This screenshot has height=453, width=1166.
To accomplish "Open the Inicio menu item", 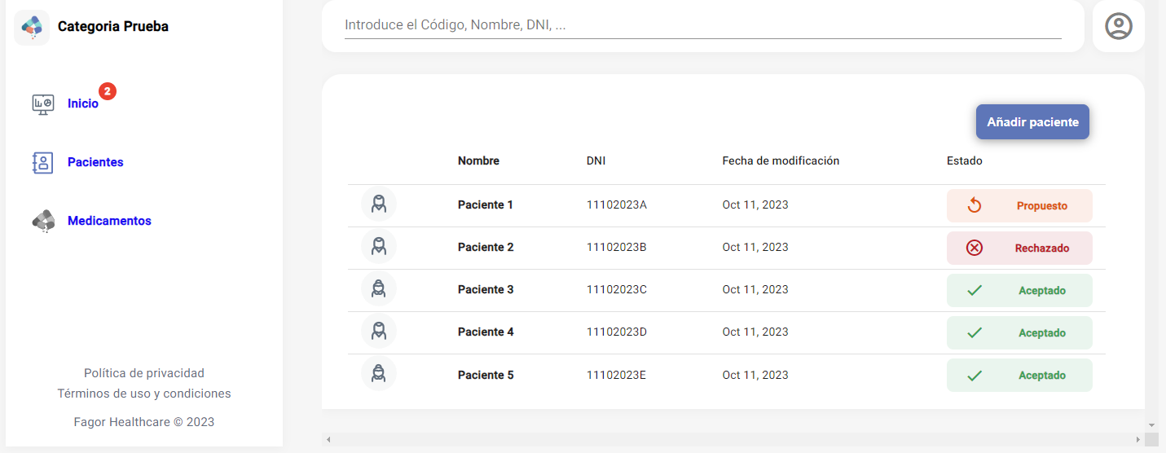I will click(83, 103).
